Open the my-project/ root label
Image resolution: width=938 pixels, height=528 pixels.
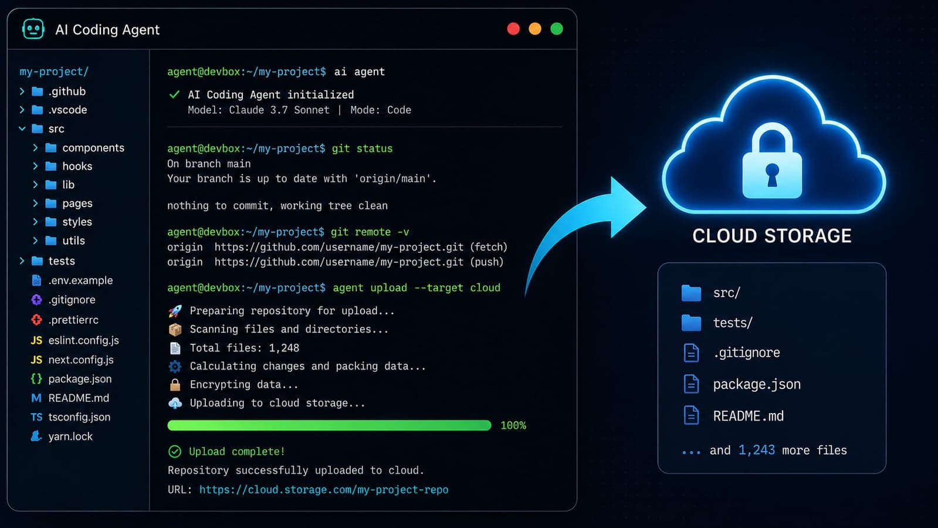tap(54, 72)
